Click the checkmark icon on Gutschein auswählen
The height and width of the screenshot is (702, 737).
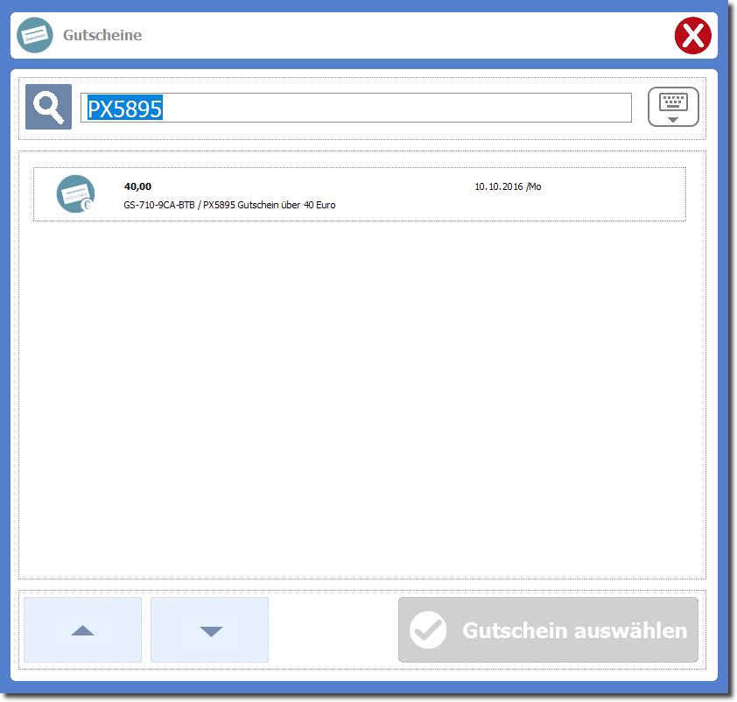click(429, 630)
